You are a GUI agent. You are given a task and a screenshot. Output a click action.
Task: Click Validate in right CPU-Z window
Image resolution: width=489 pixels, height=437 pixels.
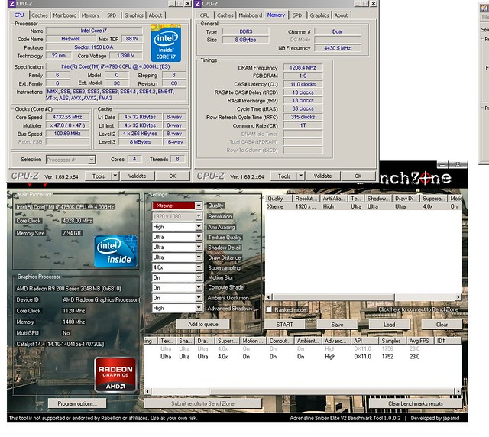coord(322,176)
